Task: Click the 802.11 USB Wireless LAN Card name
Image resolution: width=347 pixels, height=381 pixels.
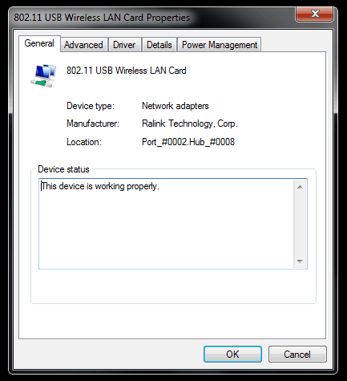Action: [127, 71]
